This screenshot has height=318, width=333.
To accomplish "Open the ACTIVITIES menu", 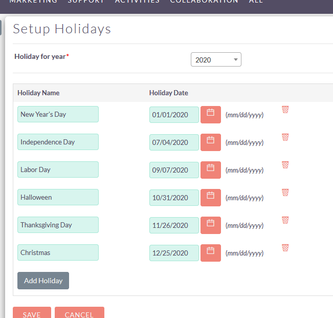I will point(137,2).
